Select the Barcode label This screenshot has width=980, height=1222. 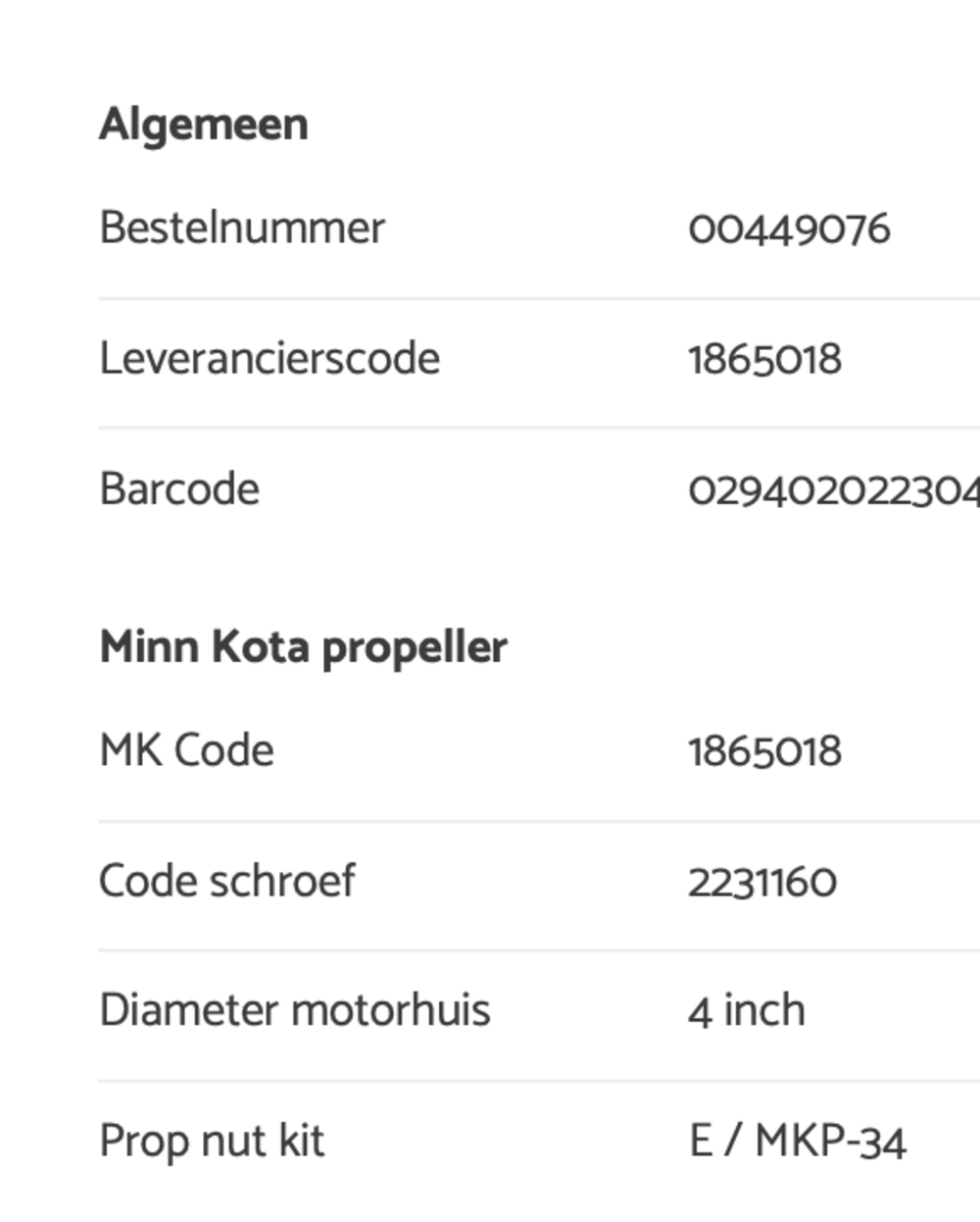pos(179,488)
